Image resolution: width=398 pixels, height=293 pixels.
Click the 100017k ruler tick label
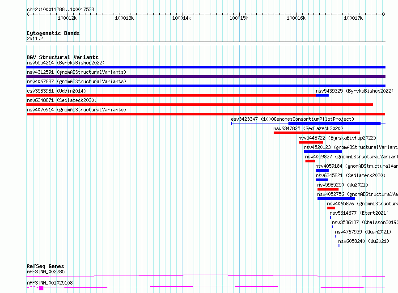click(353, 18)
